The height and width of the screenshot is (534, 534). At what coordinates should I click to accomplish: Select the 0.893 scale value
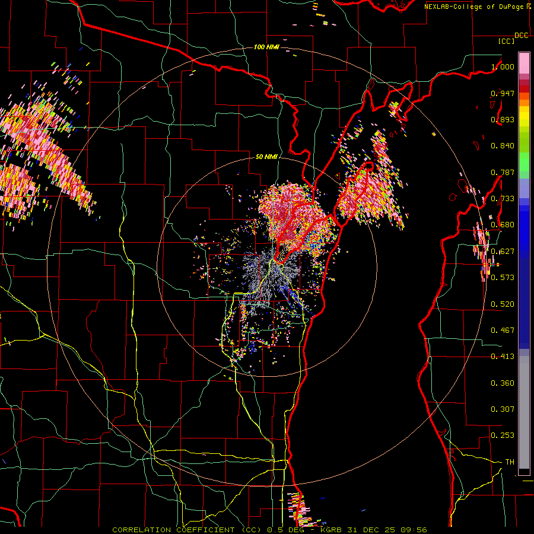tap(503, 119)
